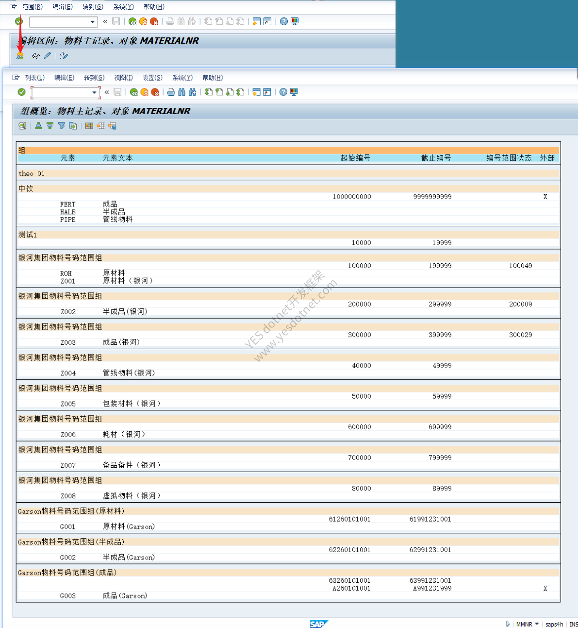578x628 pixels.
Task: Open 设置(S) menu
Action: [x=152, y=78]
